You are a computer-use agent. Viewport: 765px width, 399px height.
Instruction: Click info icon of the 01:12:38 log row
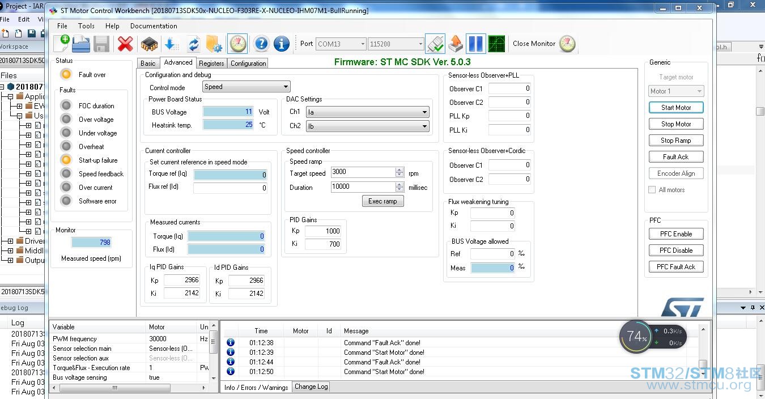231,342
